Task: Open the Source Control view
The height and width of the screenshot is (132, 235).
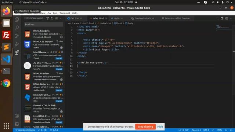Action: 17,36
